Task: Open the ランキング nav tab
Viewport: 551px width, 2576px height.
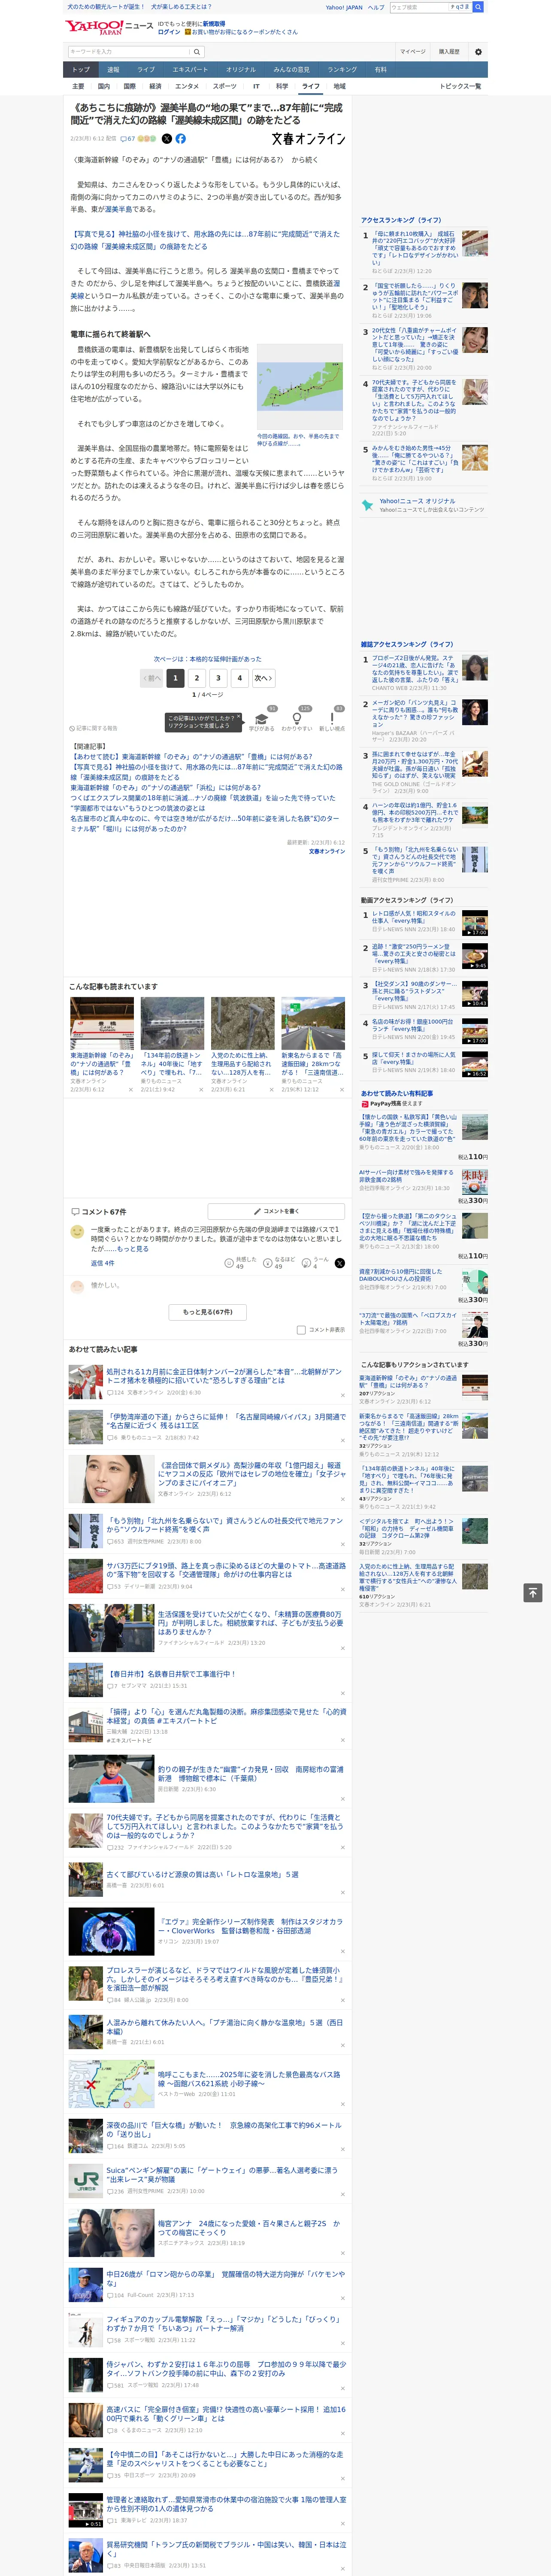Action: [x=342, y=69]
